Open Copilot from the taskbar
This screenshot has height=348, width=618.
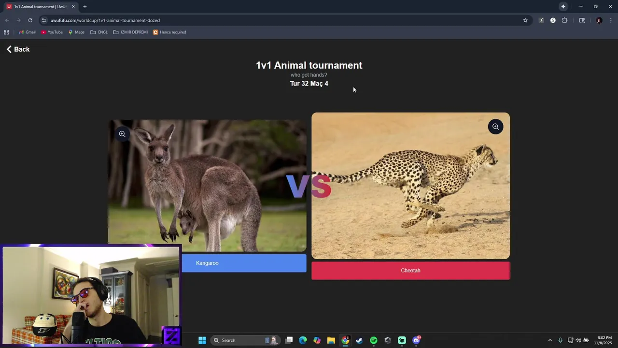click(x=317, y=340)
